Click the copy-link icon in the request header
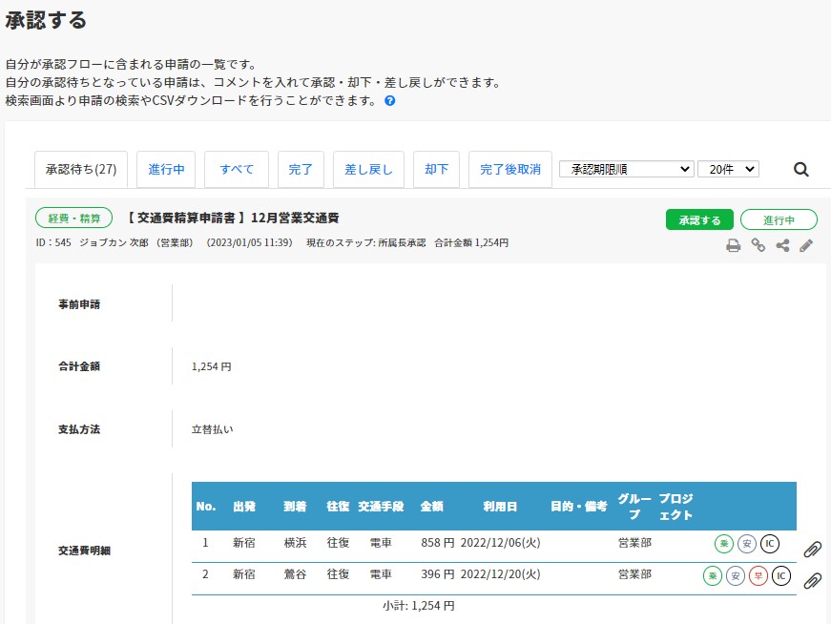 coord(759,245)
